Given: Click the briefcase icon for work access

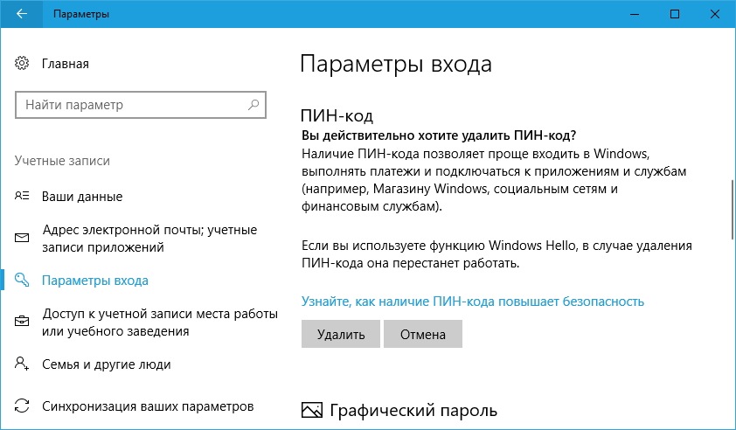Looking at the screenshot, I should 22,322.
